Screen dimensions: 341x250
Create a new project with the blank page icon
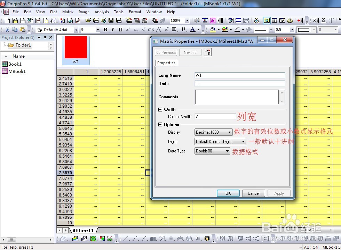pos(7,20)
